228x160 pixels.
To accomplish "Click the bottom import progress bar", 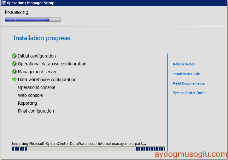I will point(88,149).
